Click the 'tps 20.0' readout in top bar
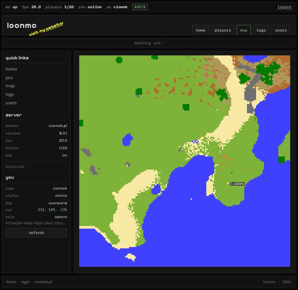The height and width of the screenshot is (290, 298). click(x=31, y=7)
